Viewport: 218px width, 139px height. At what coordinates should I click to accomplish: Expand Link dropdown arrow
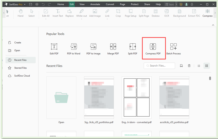[x=107, y=19]
